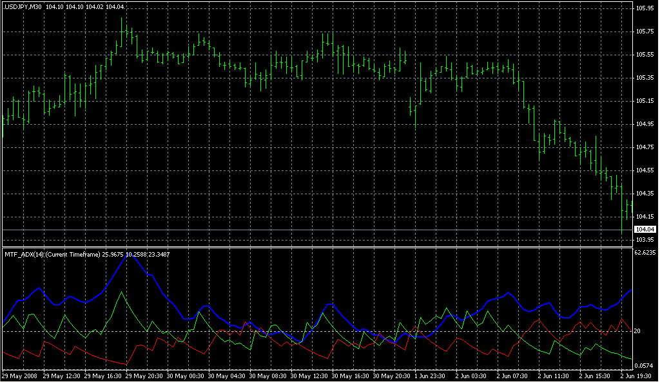Image resolution: width=660 pixels, height=382 pixels.
Task: Click the divider between chart and indicator window
Action: (x=316, y=246)
